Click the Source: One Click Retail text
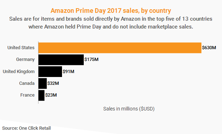 [x=26, y=128]
